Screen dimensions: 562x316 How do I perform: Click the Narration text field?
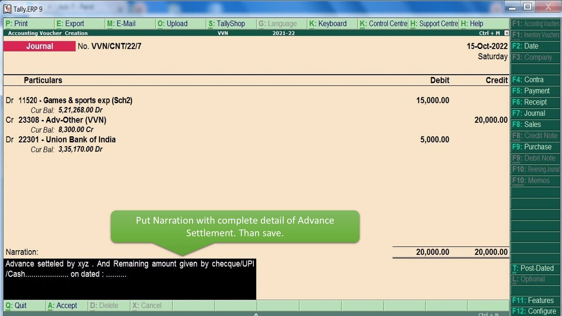(x=130, y=279)
